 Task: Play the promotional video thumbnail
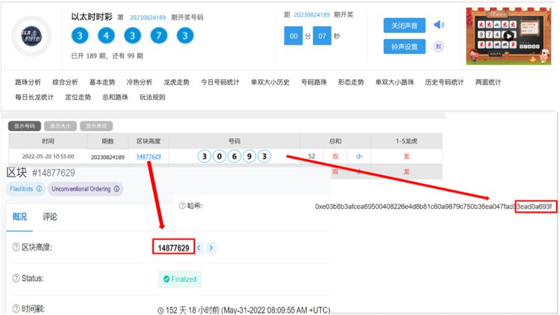tap(509, 36)
